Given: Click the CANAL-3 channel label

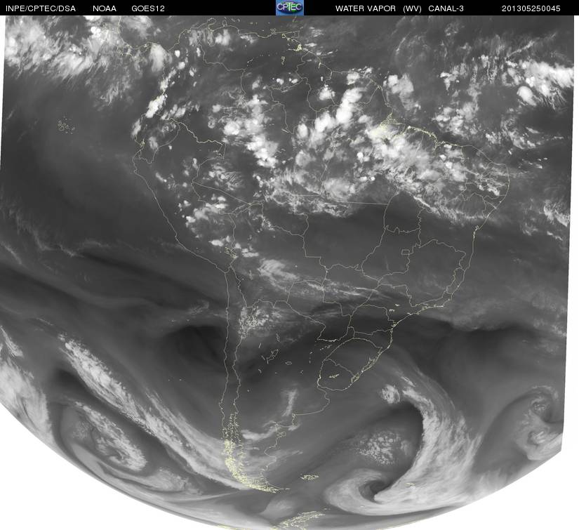Looking at the screenshot, I should coord(446,8).
